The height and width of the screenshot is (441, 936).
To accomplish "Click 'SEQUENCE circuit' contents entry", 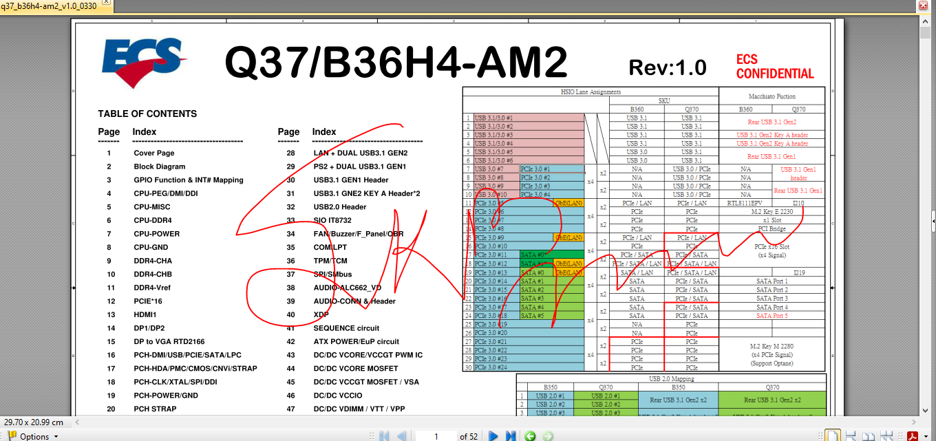I will (346, 328).
